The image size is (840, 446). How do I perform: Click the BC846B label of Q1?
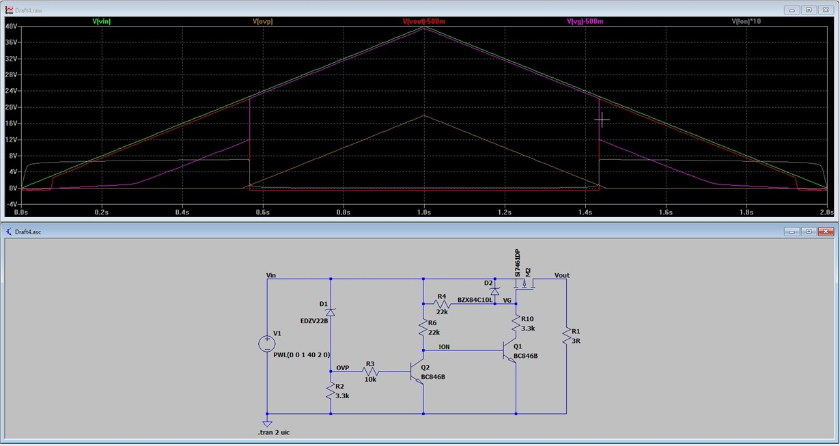tap(527, 355)
